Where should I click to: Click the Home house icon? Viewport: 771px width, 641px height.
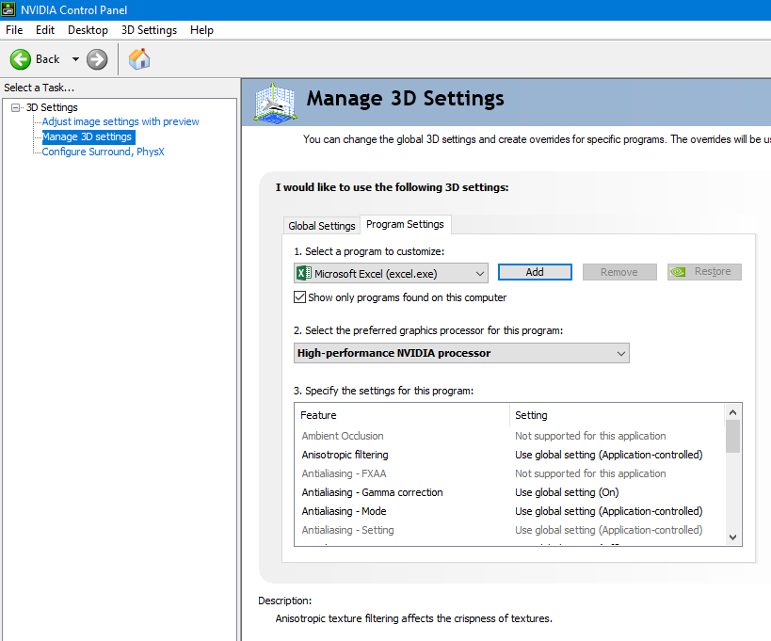coord(139,59)
